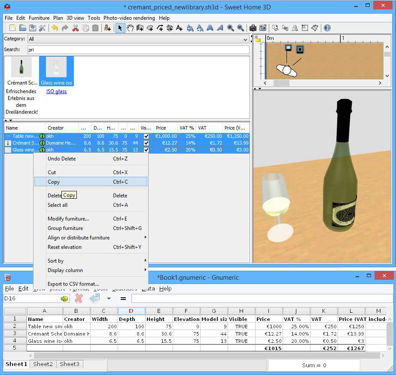
Task: Click the Undo arrow in toolbar
Action: [x=55, y=28]
